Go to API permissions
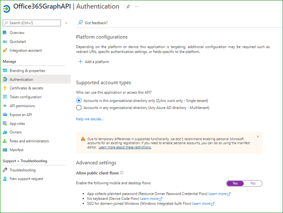 [x=22, y=106]
